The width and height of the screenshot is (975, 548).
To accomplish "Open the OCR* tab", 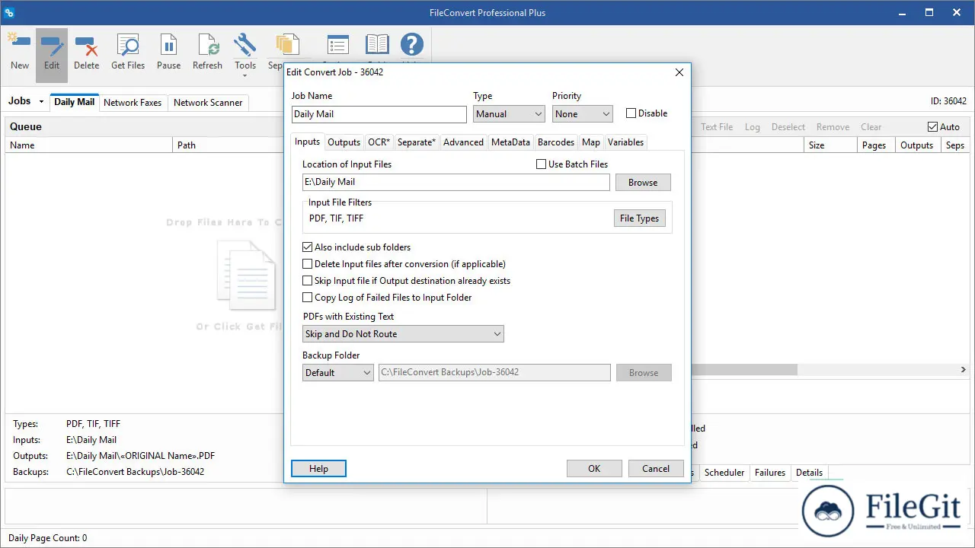I will pyautogui.click(x=379, y=142).
